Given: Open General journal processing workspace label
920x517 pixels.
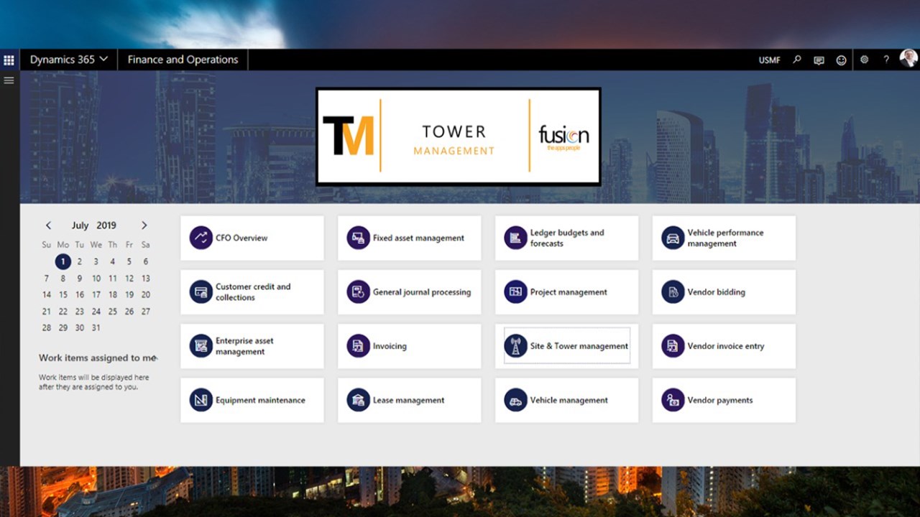Looking at the screenshot, I should (422, 292).
